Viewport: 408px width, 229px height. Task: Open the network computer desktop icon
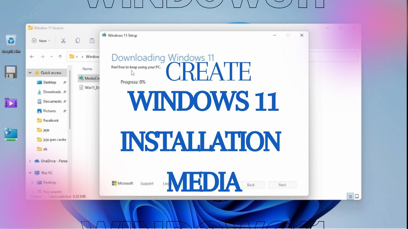(11, 134)
